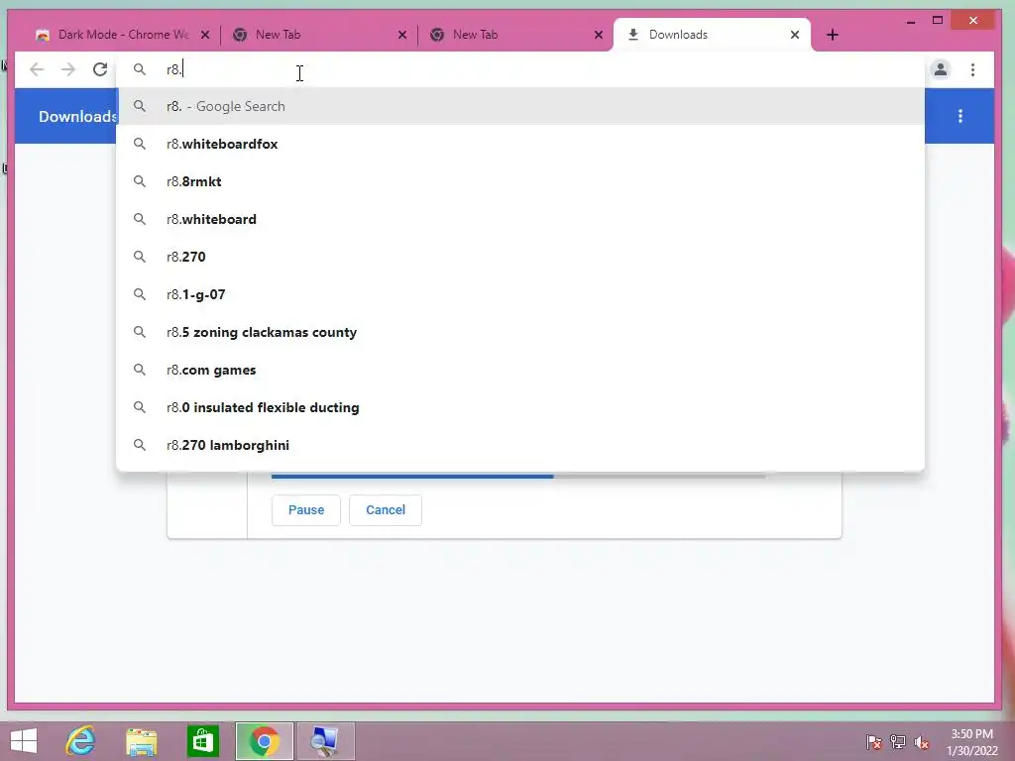Open the Downloads page more-actions menu
Image resolution: width=1015 pixels, height=761 pixels.
tap(959, 116)
